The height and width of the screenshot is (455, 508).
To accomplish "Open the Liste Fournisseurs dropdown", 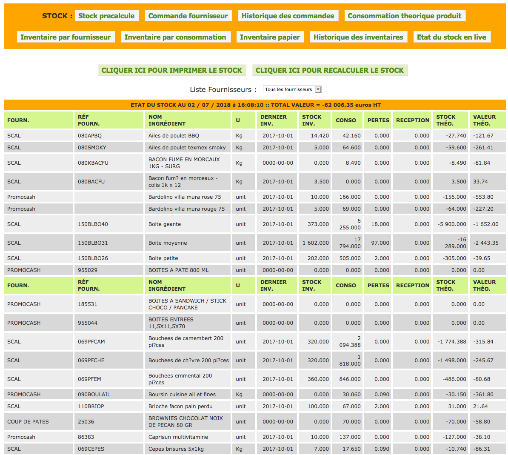I will 292,89.
